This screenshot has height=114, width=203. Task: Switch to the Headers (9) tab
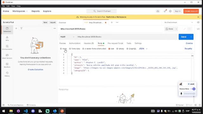click(x=89, y=43)
